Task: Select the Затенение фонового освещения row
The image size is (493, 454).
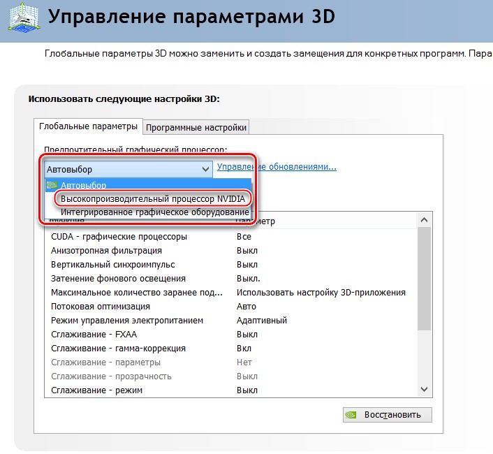Action: 231,279
